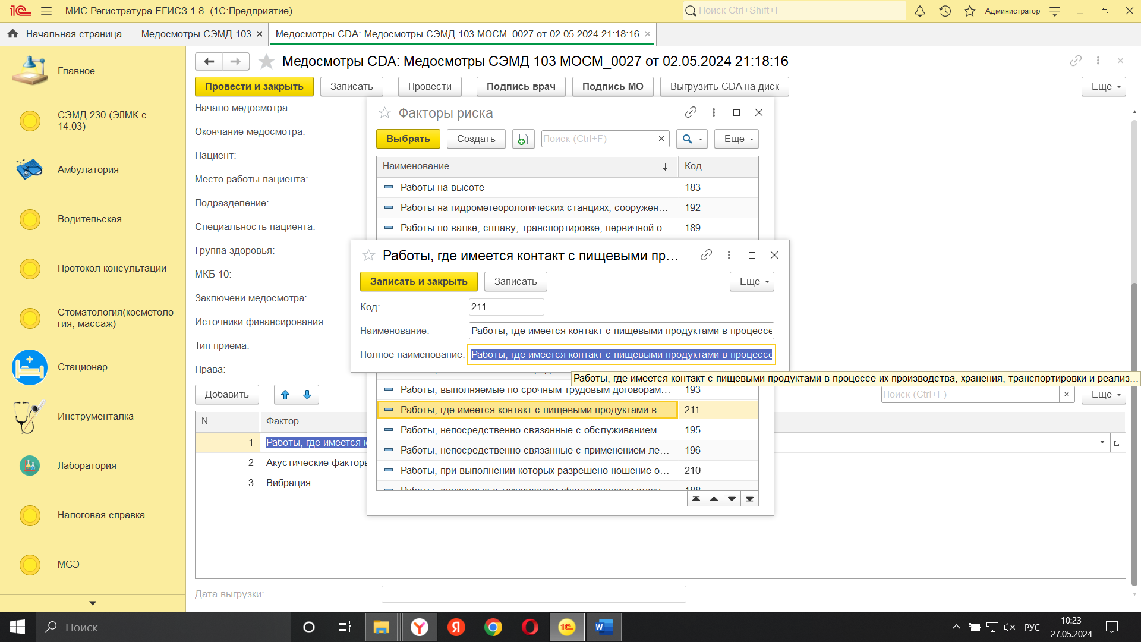Open Word from the taskbar
The height and width of the screenshot is (642, 1141).
pos(604,627)
